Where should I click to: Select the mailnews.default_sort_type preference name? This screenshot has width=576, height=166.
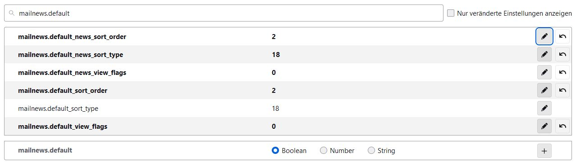click(x=58, y=109)
